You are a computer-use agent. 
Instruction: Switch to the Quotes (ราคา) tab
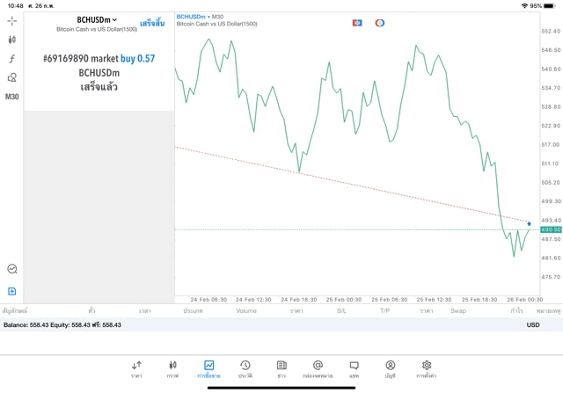136,368
